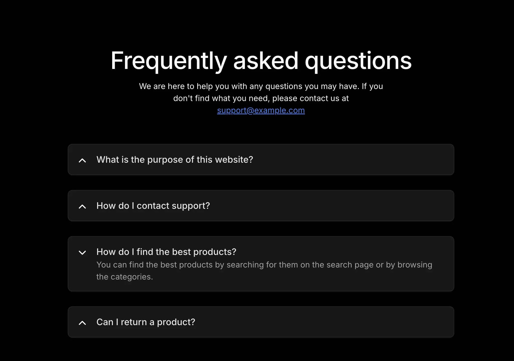Click the "please contact us at" text line
Viewport: 514px width, 361px height.
(261, 98)
